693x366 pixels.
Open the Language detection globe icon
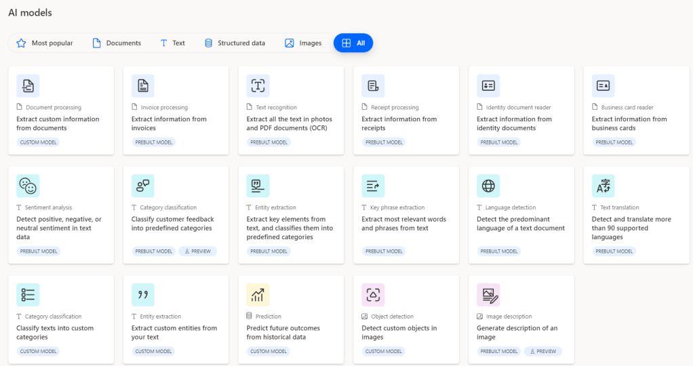(488, 186)
